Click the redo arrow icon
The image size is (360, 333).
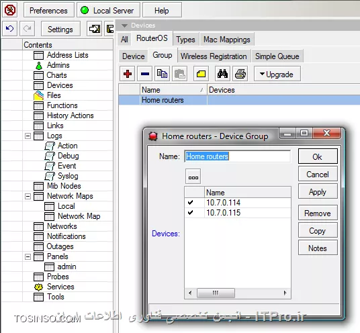coord(28,29)
